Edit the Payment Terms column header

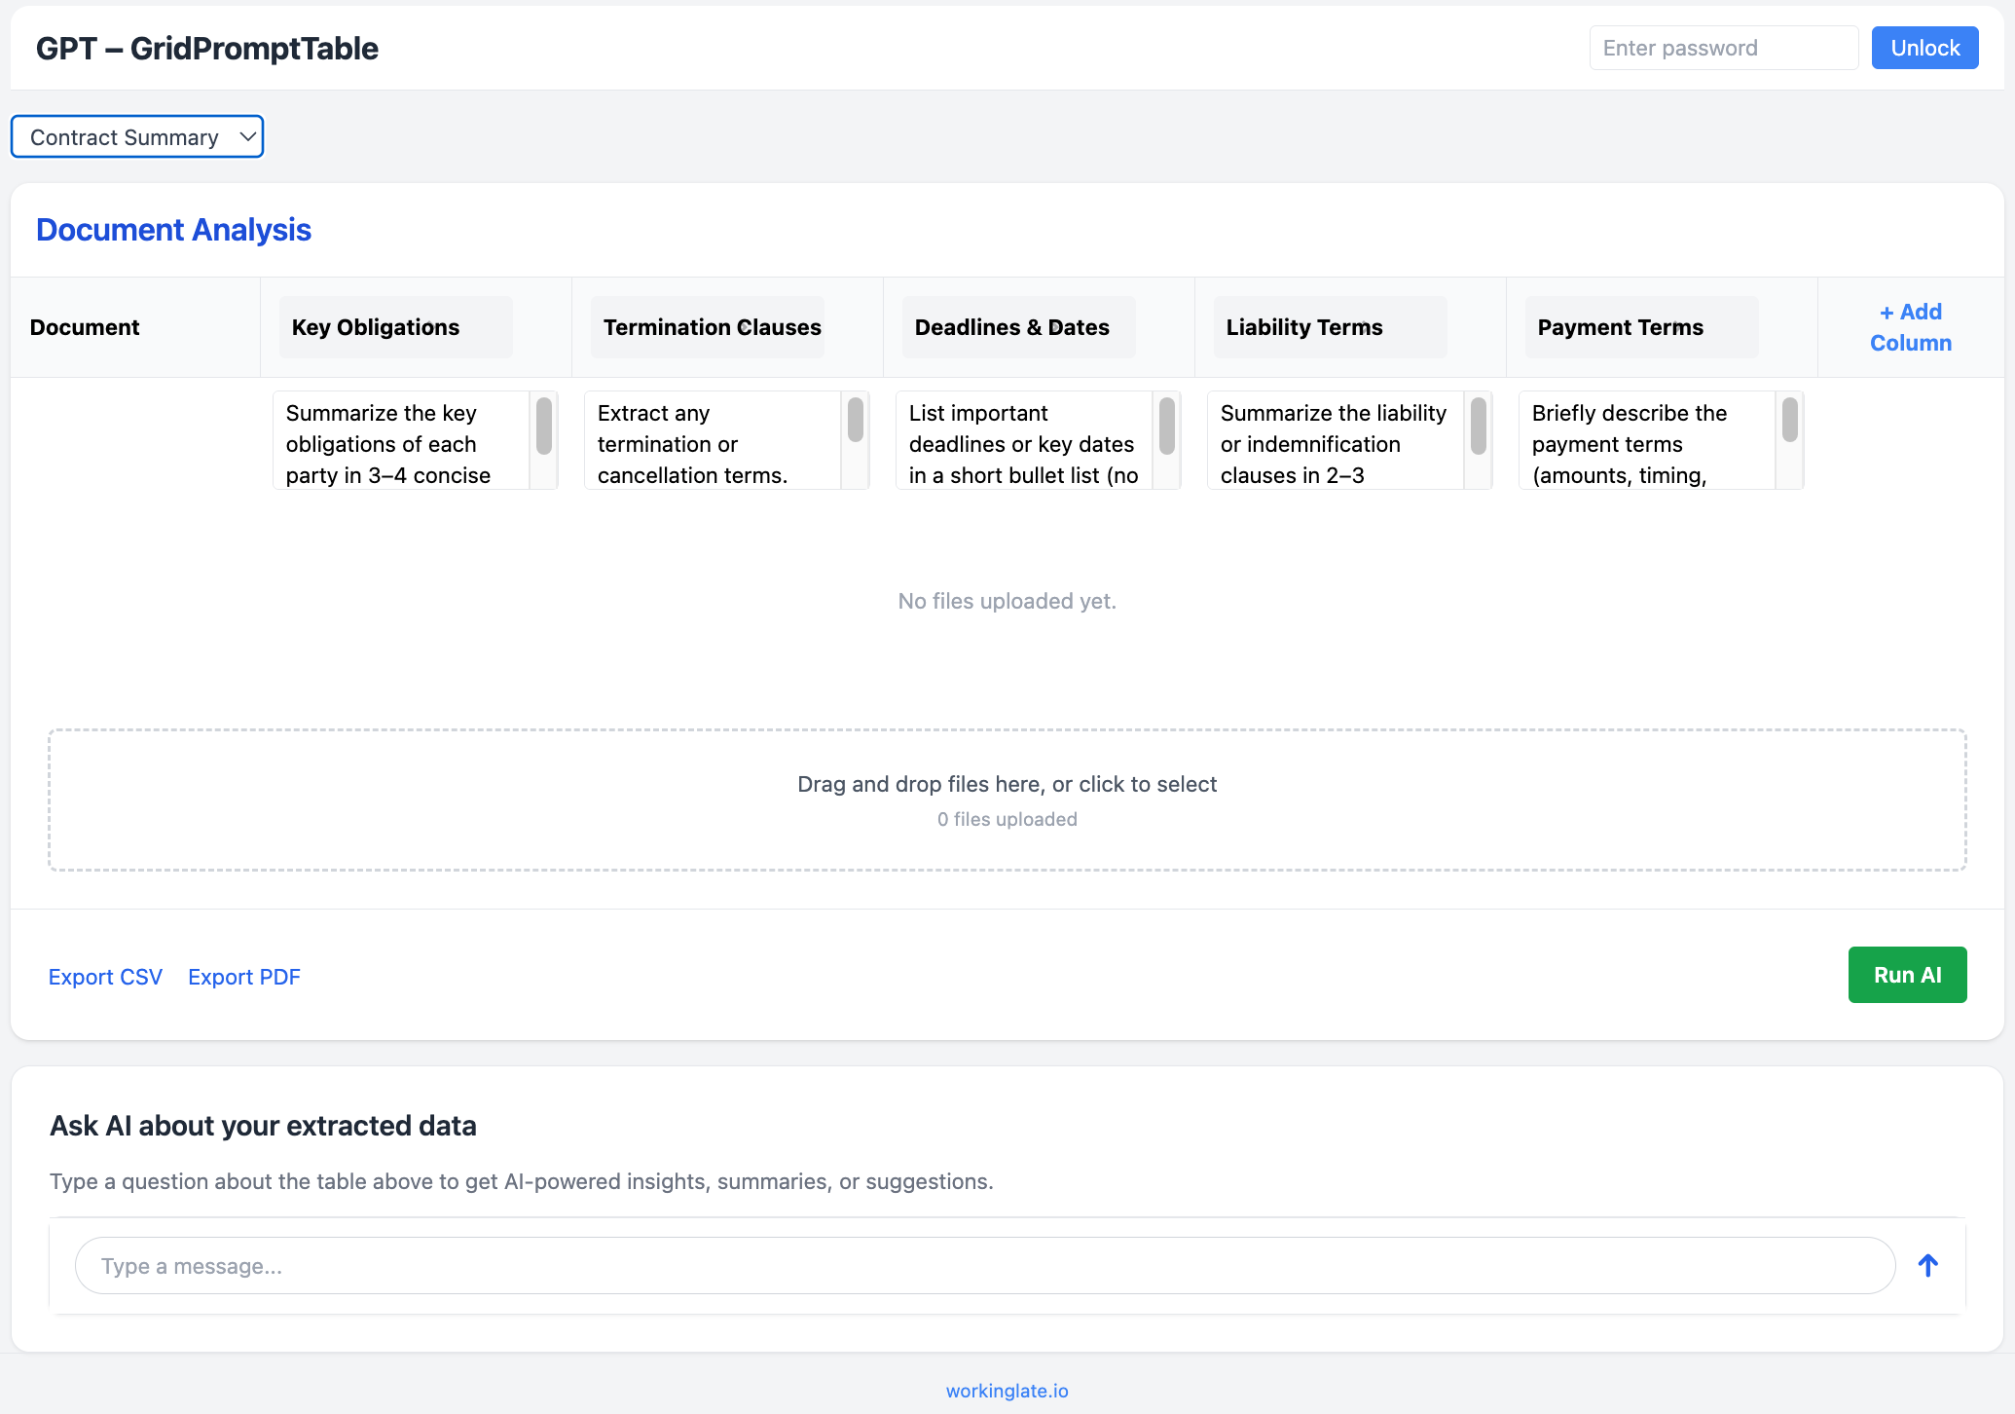(1641, 327)
